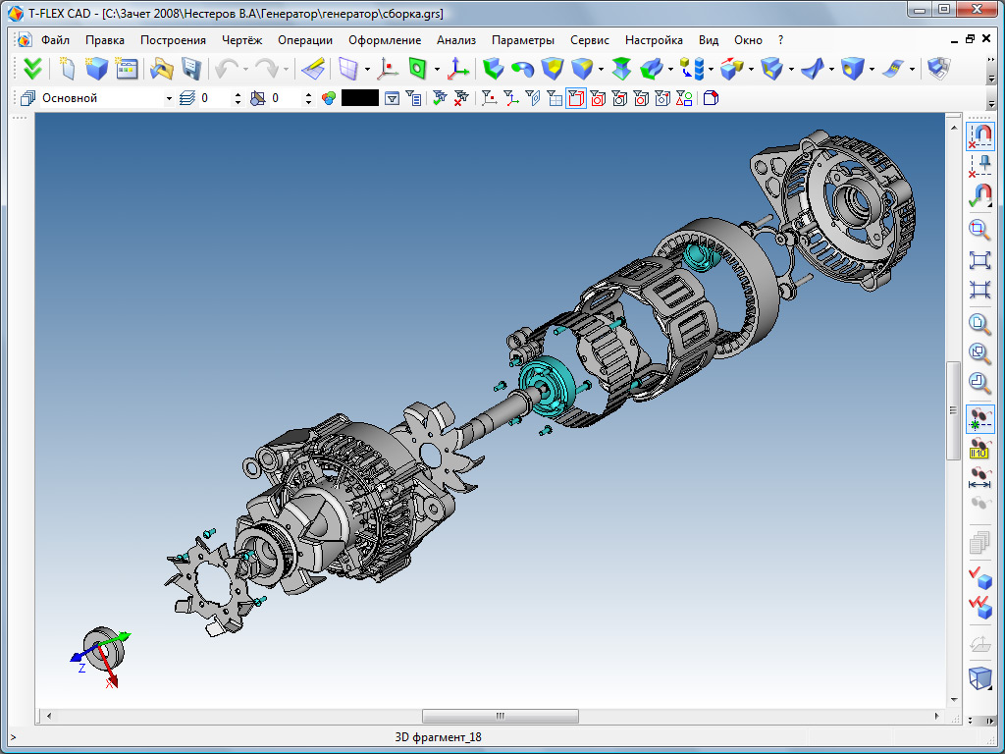The width and height of the screenshot is (1005, 754).
Task: Open the Основной layer dropdown
Action: point(169,99)
